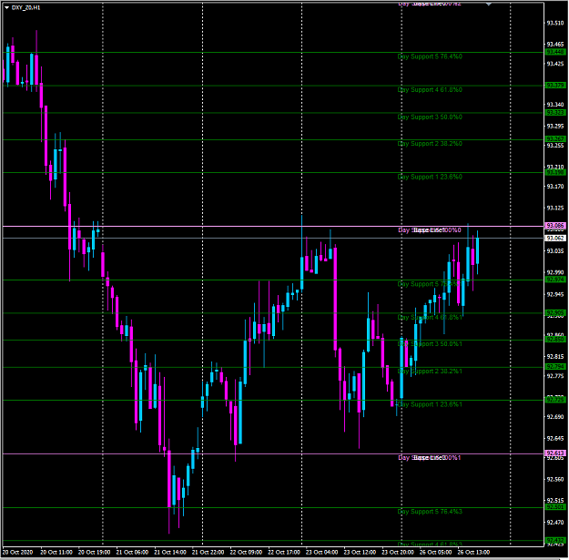Select the 93.323 green price level tag
Image resolution: width=569 pixels, height=560 pixels.
tap(555, 113)
